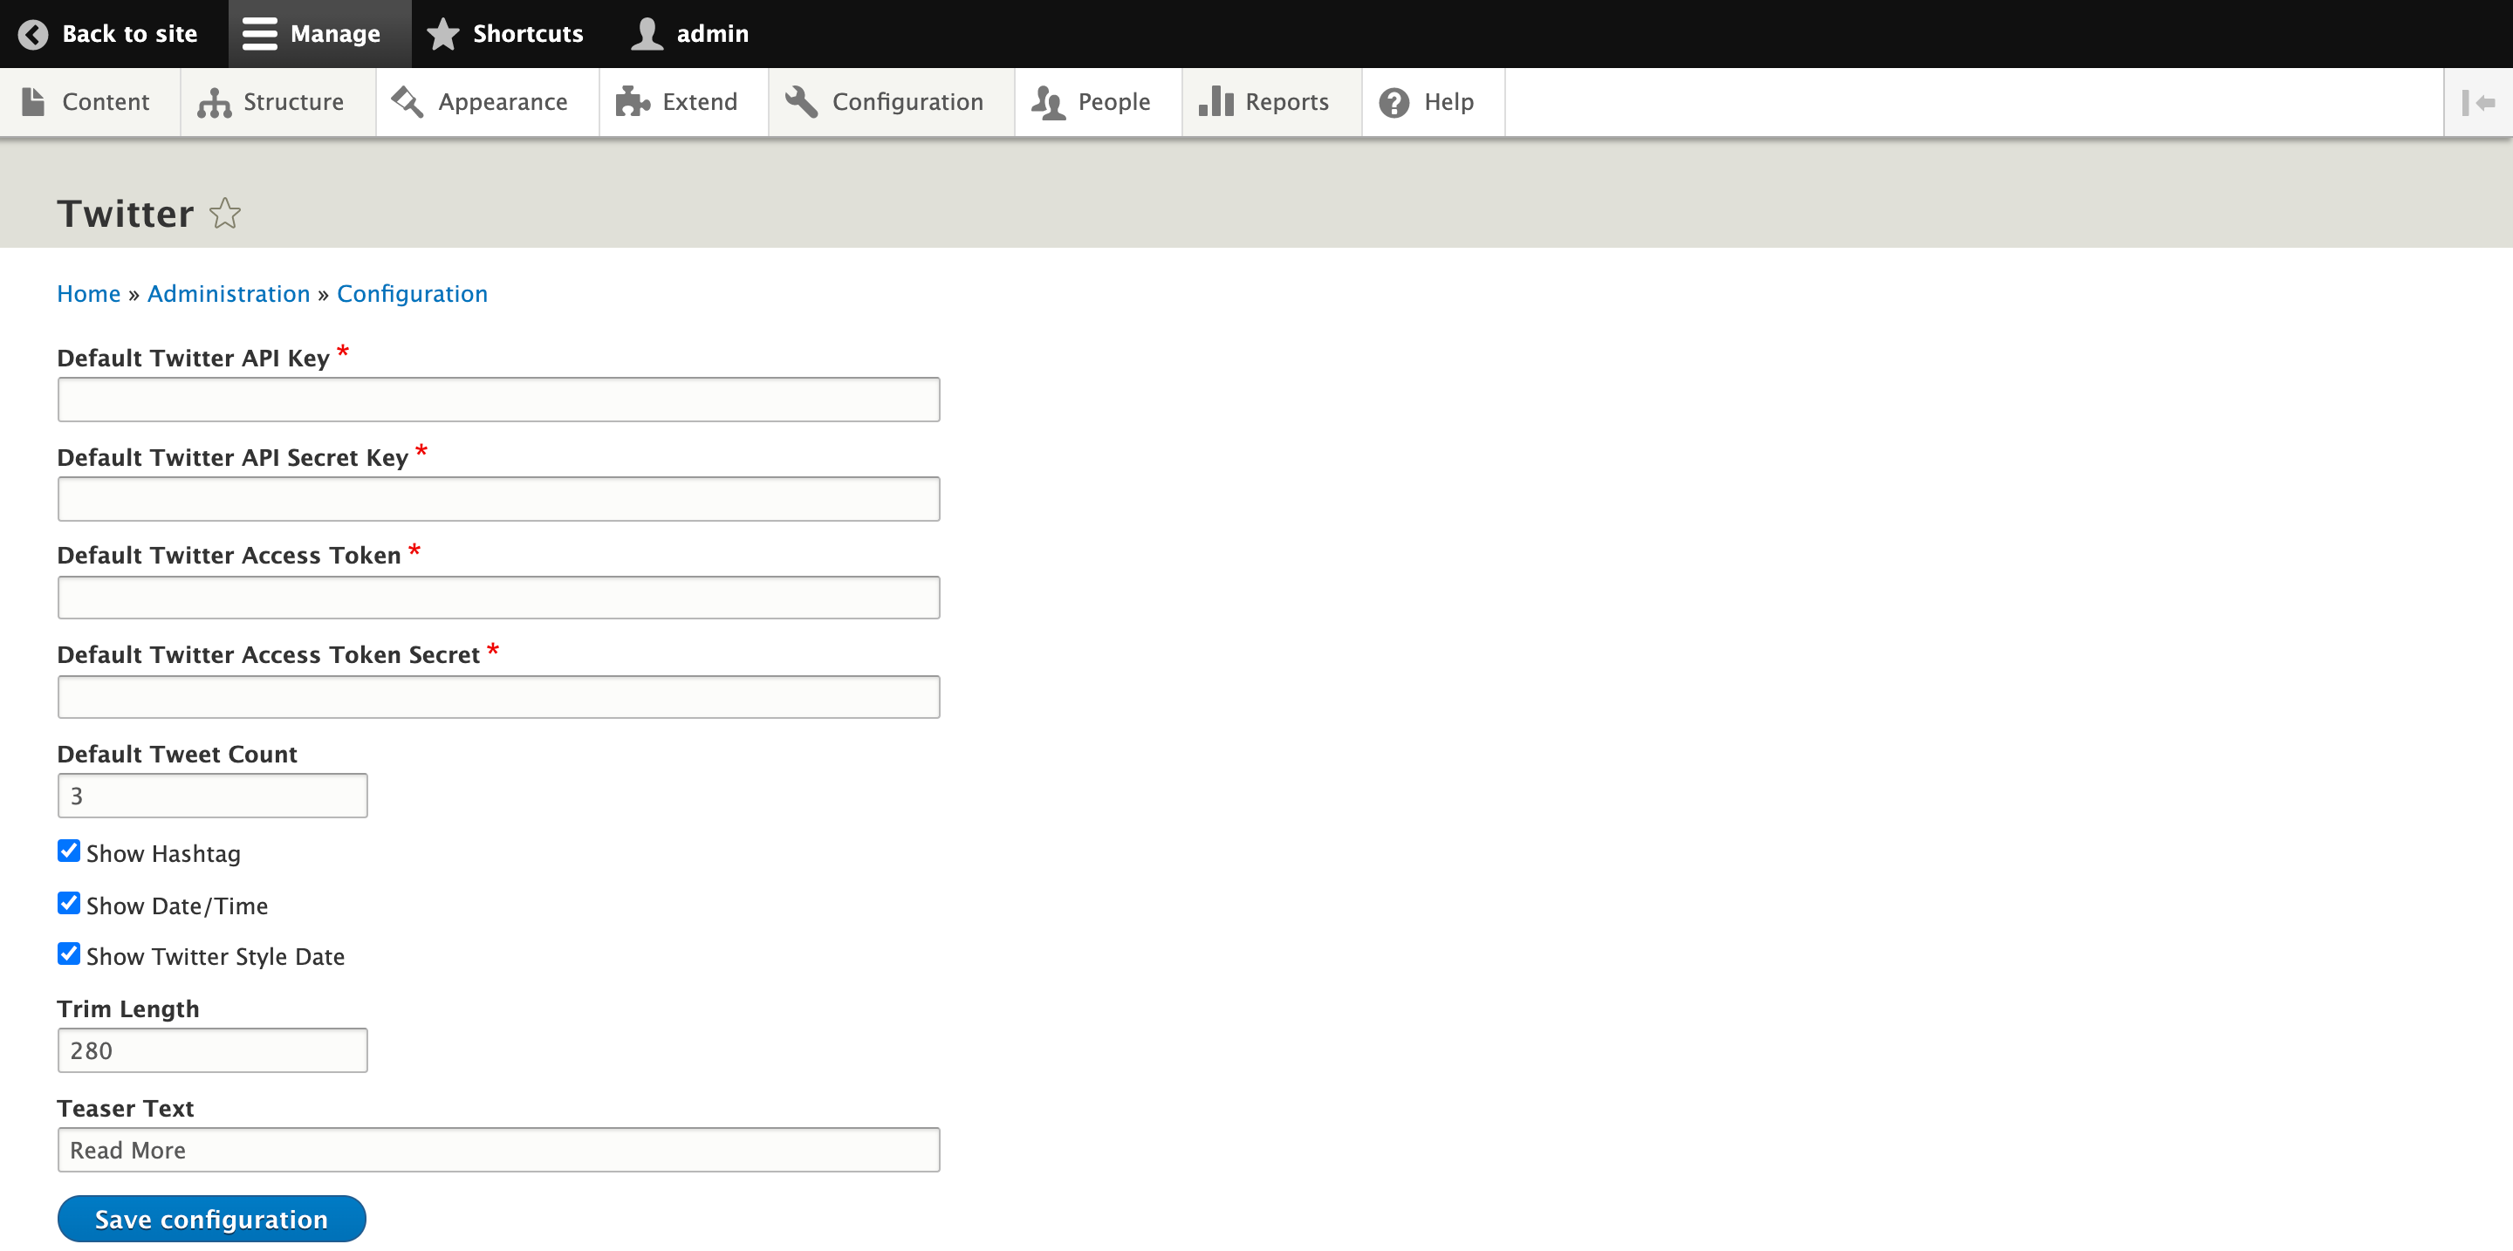Follow the Home breadcrumb link
The image size is (2513, 1251).
(89, 293)
